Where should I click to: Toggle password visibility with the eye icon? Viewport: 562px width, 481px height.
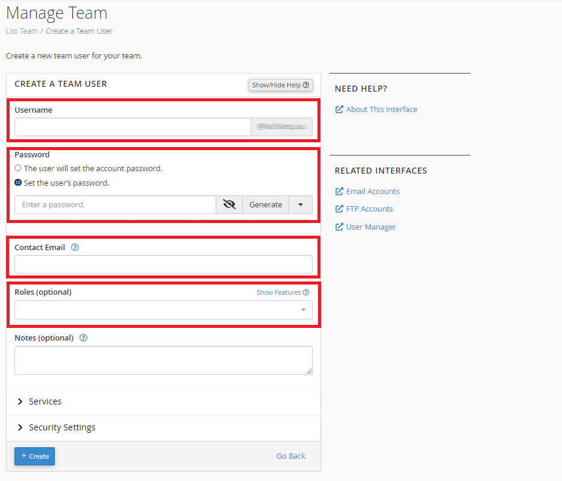[229, 204]
